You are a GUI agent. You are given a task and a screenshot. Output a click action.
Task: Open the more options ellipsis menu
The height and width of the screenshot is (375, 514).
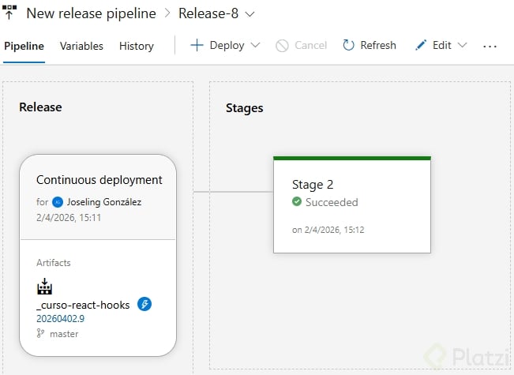[490, 46]
